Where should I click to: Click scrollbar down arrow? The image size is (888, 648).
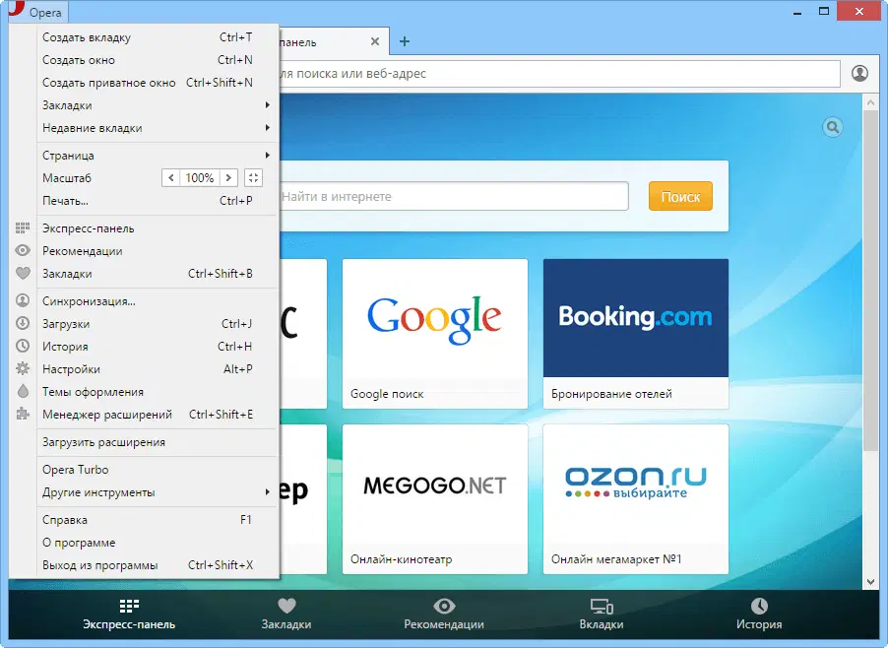click(x=870, y=582)
